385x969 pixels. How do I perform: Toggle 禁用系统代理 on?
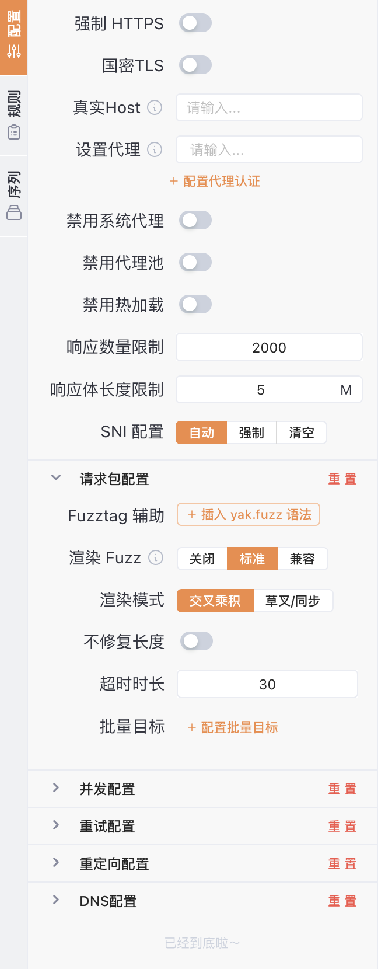[195, 221]
